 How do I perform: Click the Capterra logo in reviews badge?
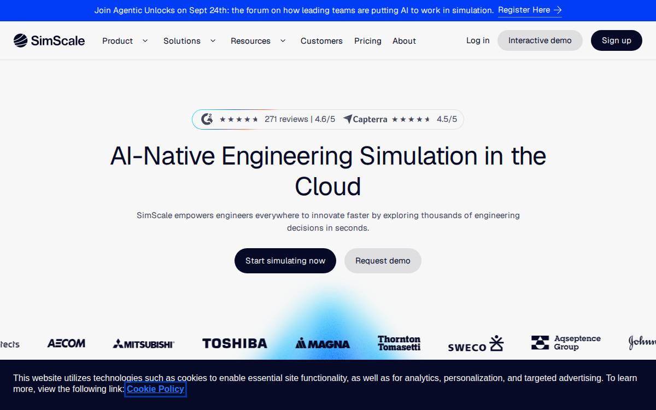pos(365,119)
